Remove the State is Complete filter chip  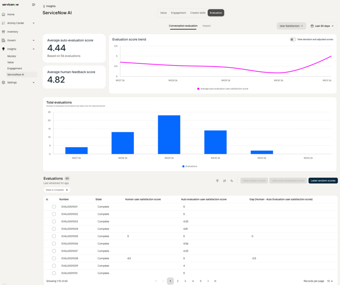click(x=67, y=190)
